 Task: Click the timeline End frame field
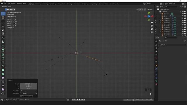[x=149, y=100]
